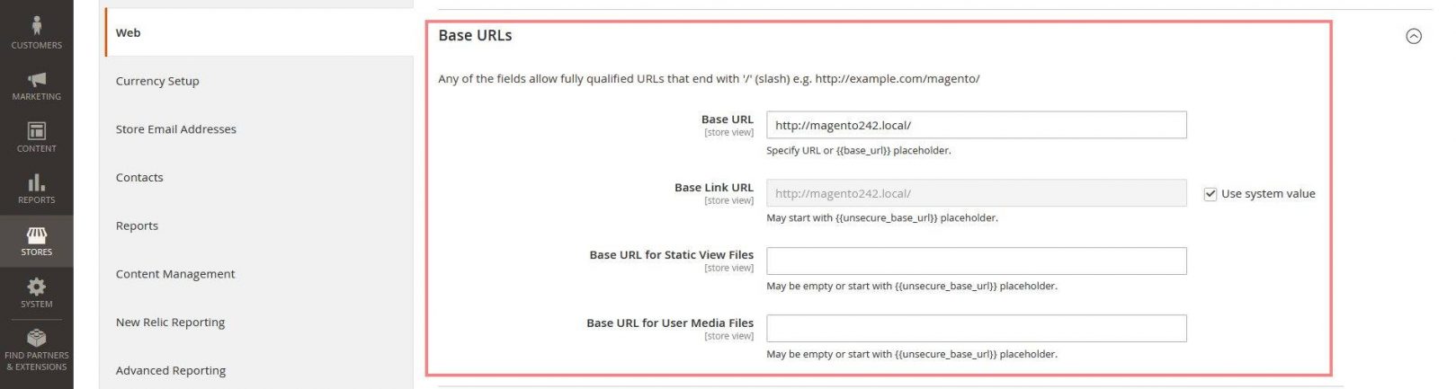Open the Marketing megaphone icon

click(36, 80)
